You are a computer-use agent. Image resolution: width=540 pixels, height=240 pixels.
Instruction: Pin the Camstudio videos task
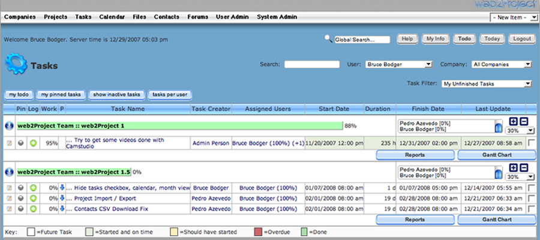pyautogui.click(x=21, y=143)
